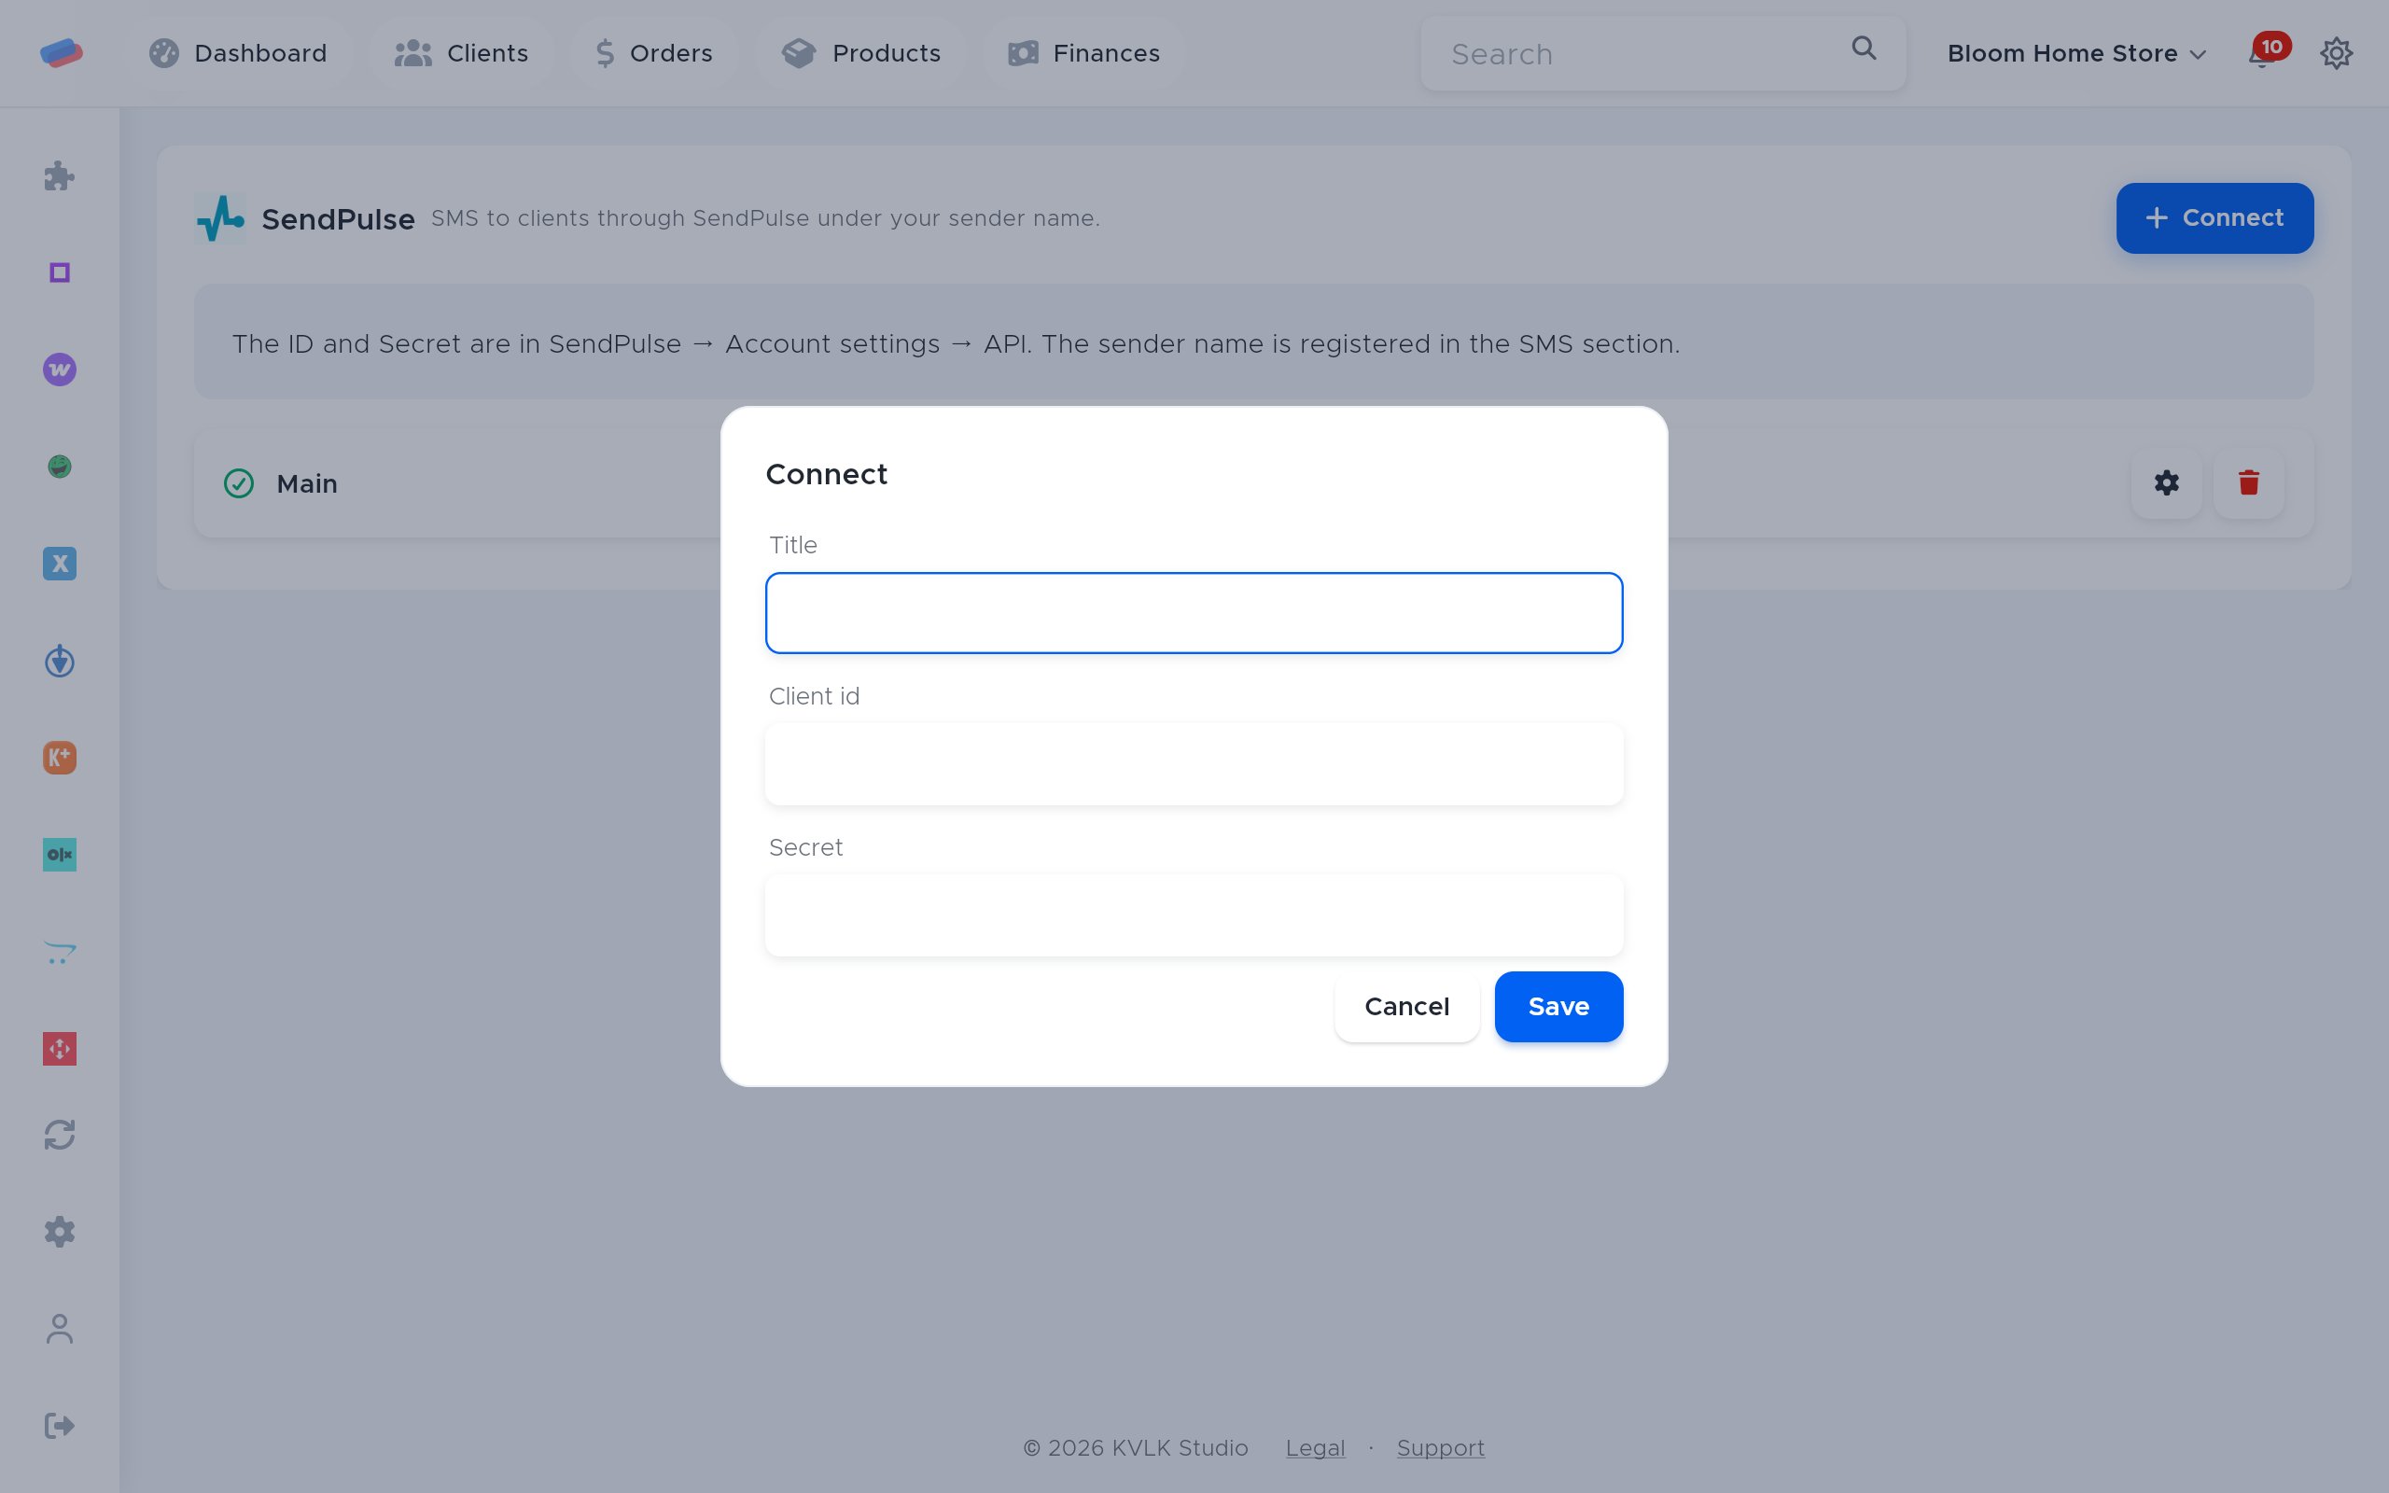The image size is (2389, 1493).
Task: Open the purple W integration icon
Action: (x=59, y=370)
